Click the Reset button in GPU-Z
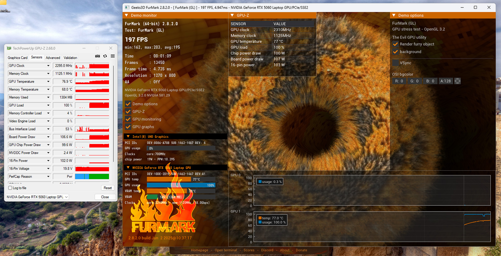Screen dimensions: 501x256 tap(108, 188)
